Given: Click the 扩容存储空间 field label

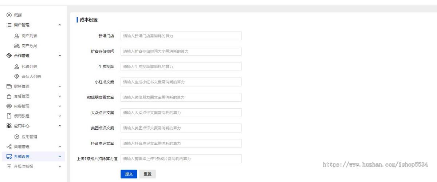Looking at the screenshot, I should [102, 51].
